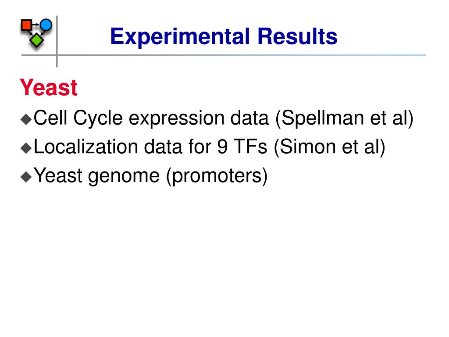Click the red square in the logo
The height and width of the screenshot is (337, 449).
click(26, 25)
